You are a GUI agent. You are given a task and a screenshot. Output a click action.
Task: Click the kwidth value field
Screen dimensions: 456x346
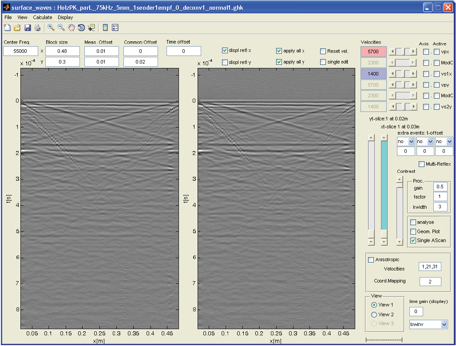coord(440,207)
